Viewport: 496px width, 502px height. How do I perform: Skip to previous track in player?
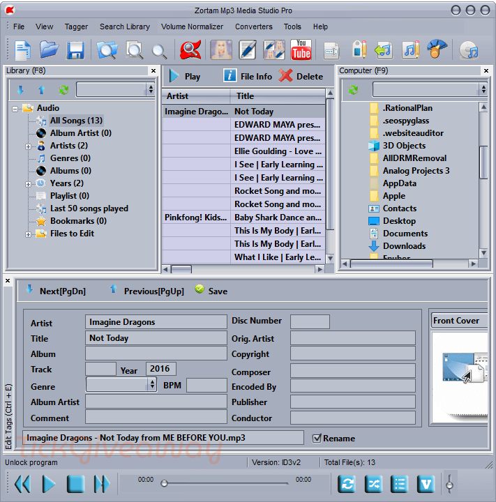pyautogui.click(x=23, y=484)
